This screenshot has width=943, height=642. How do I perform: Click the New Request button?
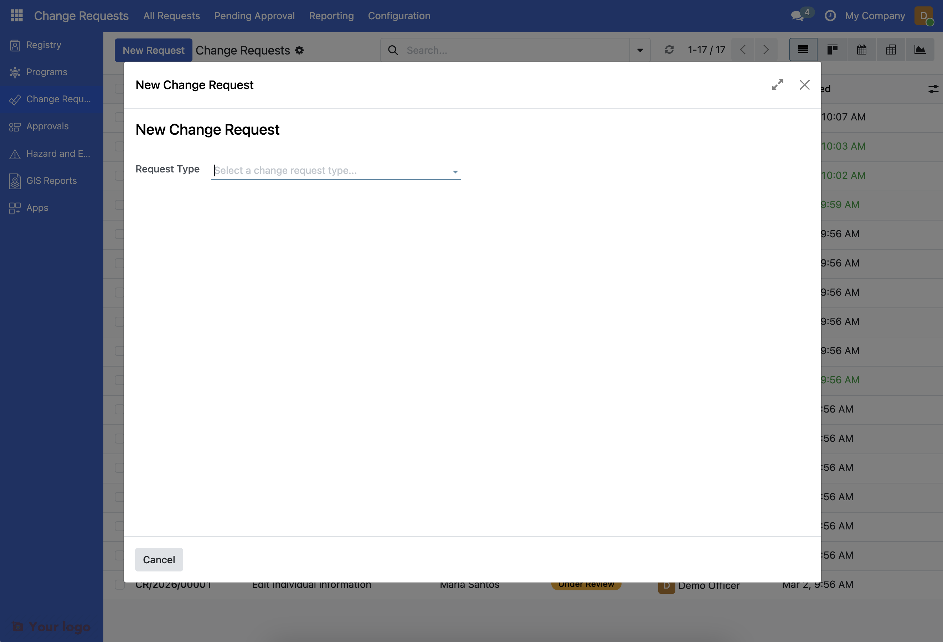coord(153,50)
